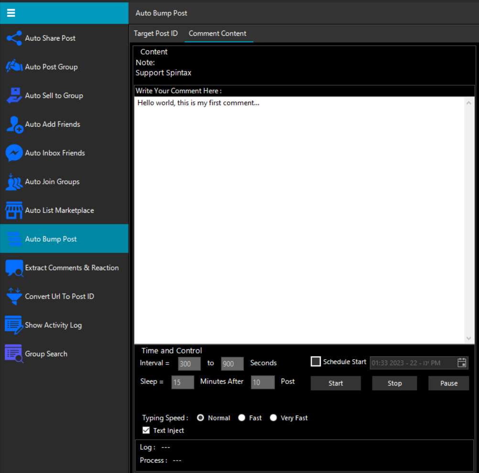Enable the Schedule Start checkbox
Screen dimensions: 479x473
click(316, 362)
